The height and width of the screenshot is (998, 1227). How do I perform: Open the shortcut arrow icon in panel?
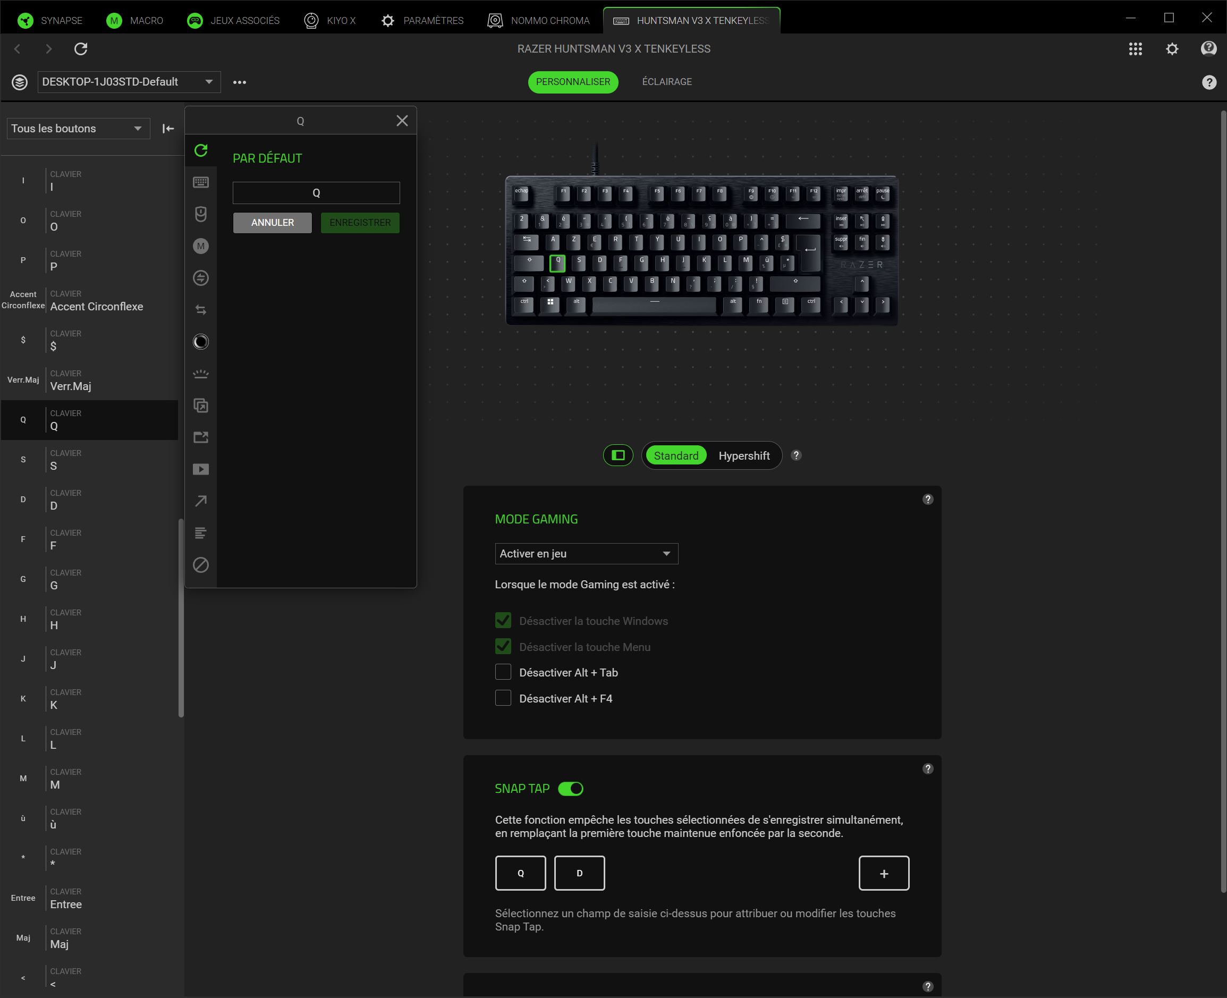pyautogui.click(x=200, y=501)
